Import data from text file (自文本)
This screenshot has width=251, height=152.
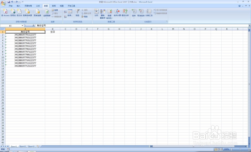tap(19, 13)
